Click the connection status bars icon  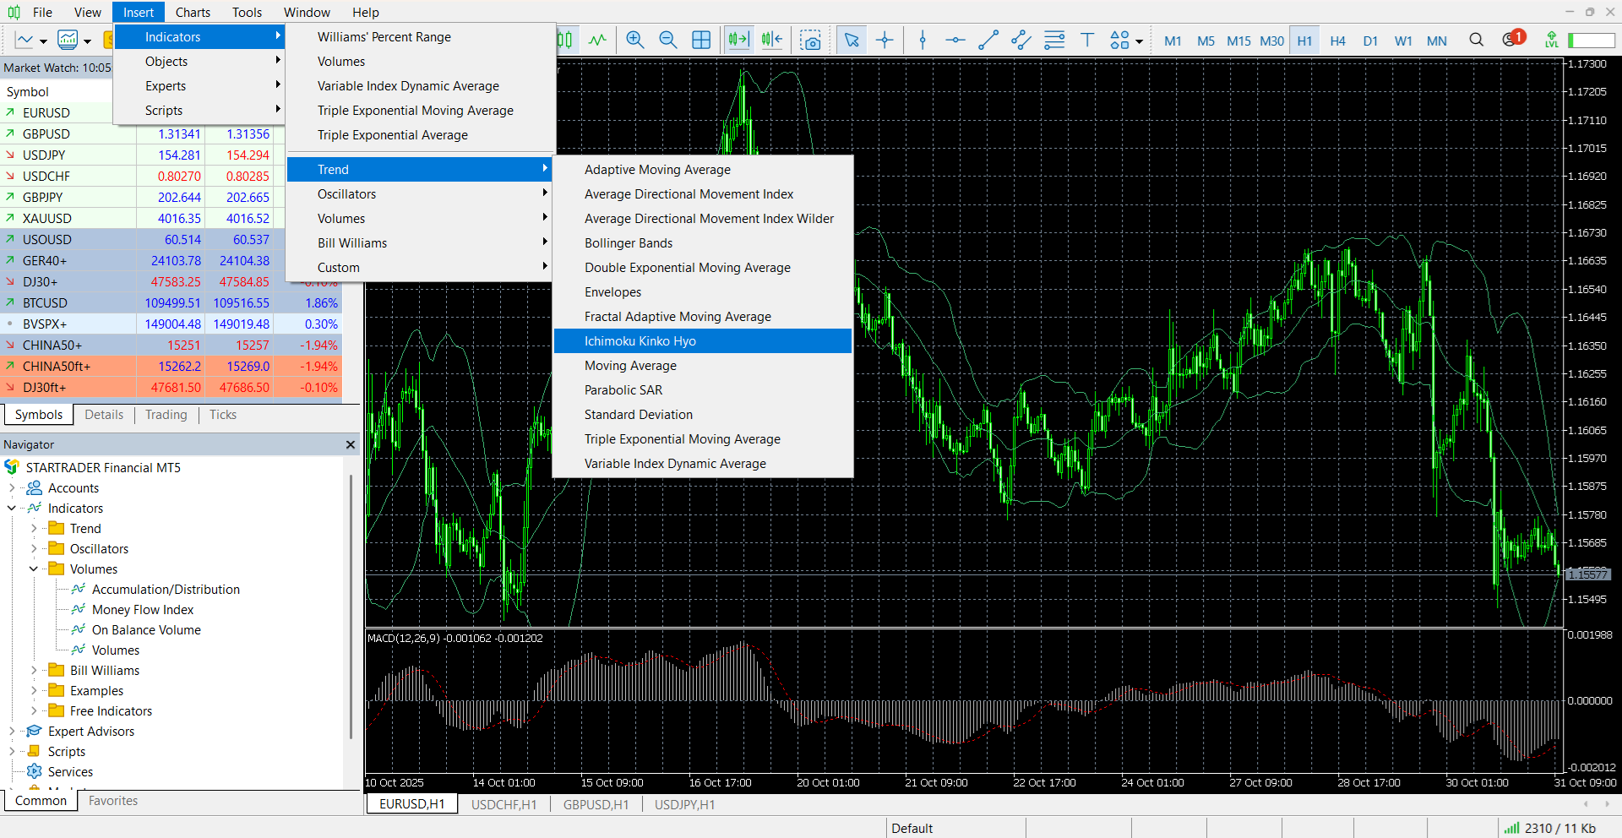(x=1511, y=828)
